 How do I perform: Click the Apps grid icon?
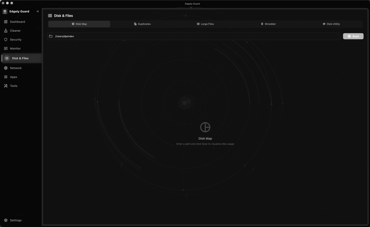click(6, 77)
